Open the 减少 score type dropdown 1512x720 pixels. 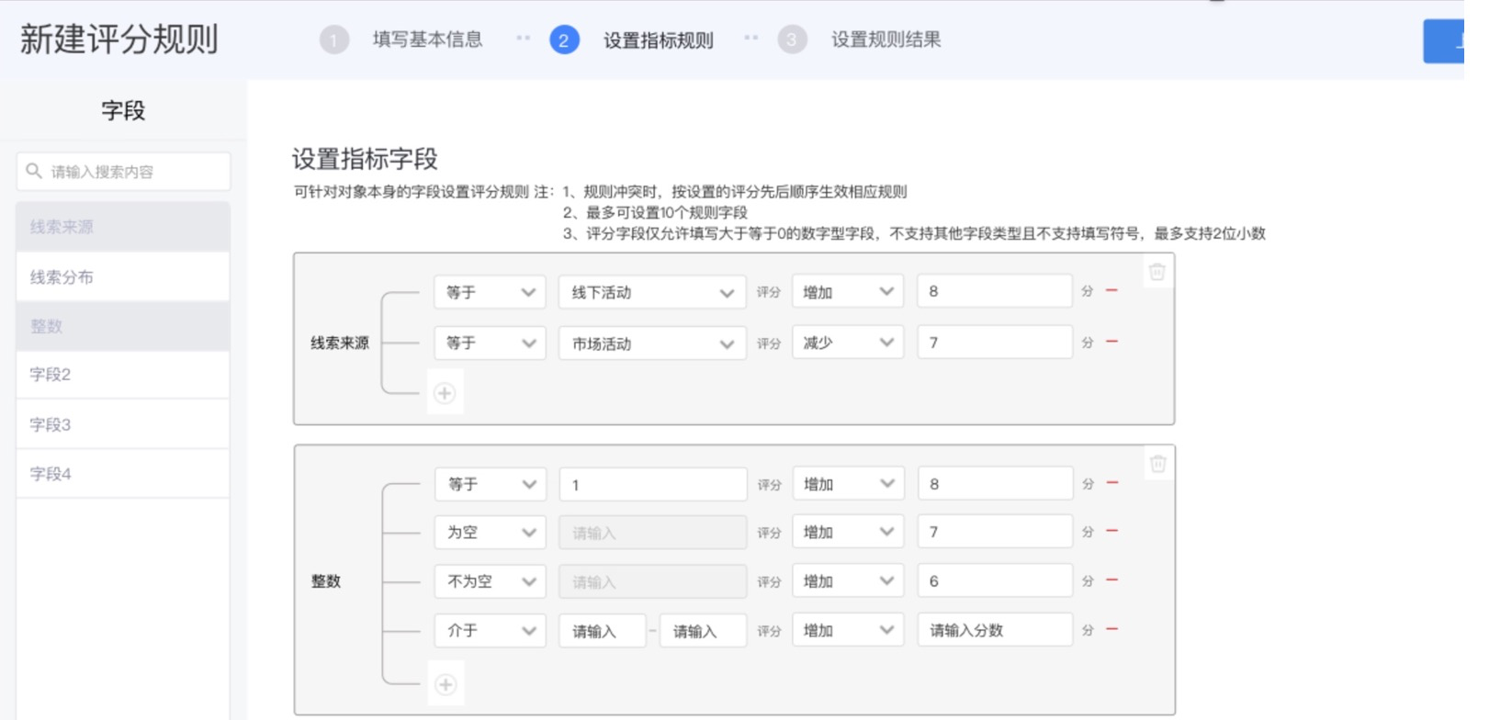pyautogui.click(x=848, y=343)
